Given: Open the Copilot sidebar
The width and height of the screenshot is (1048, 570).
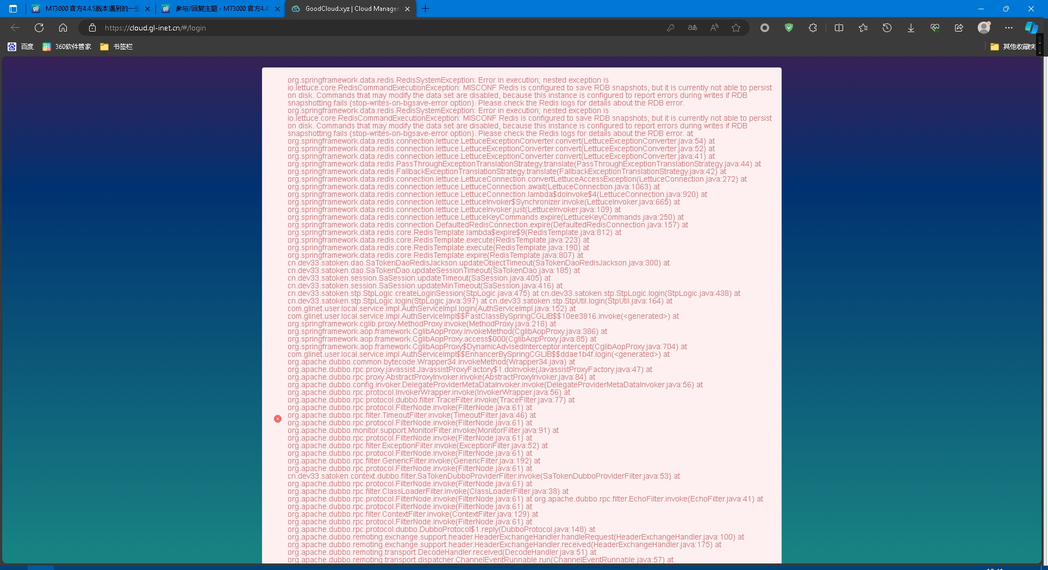Looking at the screenshot, I should pyautogui.click(x=1031, y=28).
